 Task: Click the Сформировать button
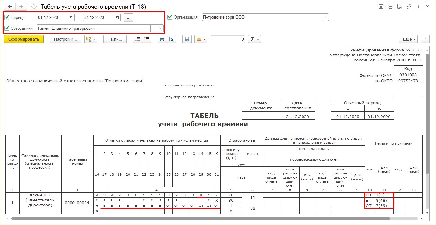click(x=24, y=39)
